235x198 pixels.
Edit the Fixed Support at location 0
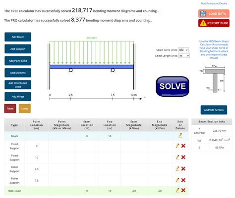click(x=178, y=146)
